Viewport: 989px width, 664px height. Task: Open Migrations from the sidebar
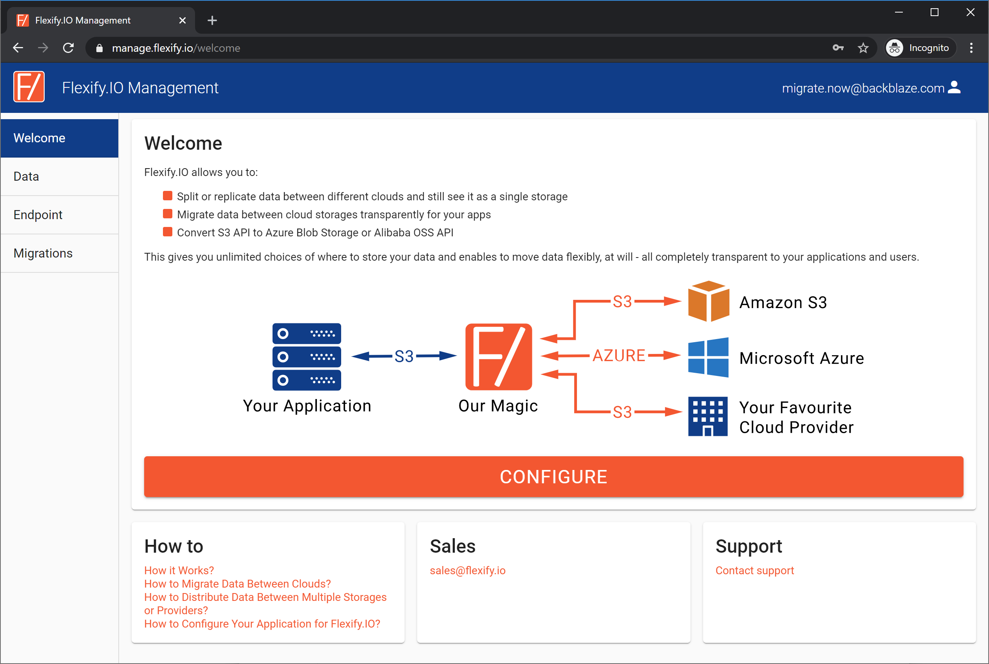(x=59, y=253)
